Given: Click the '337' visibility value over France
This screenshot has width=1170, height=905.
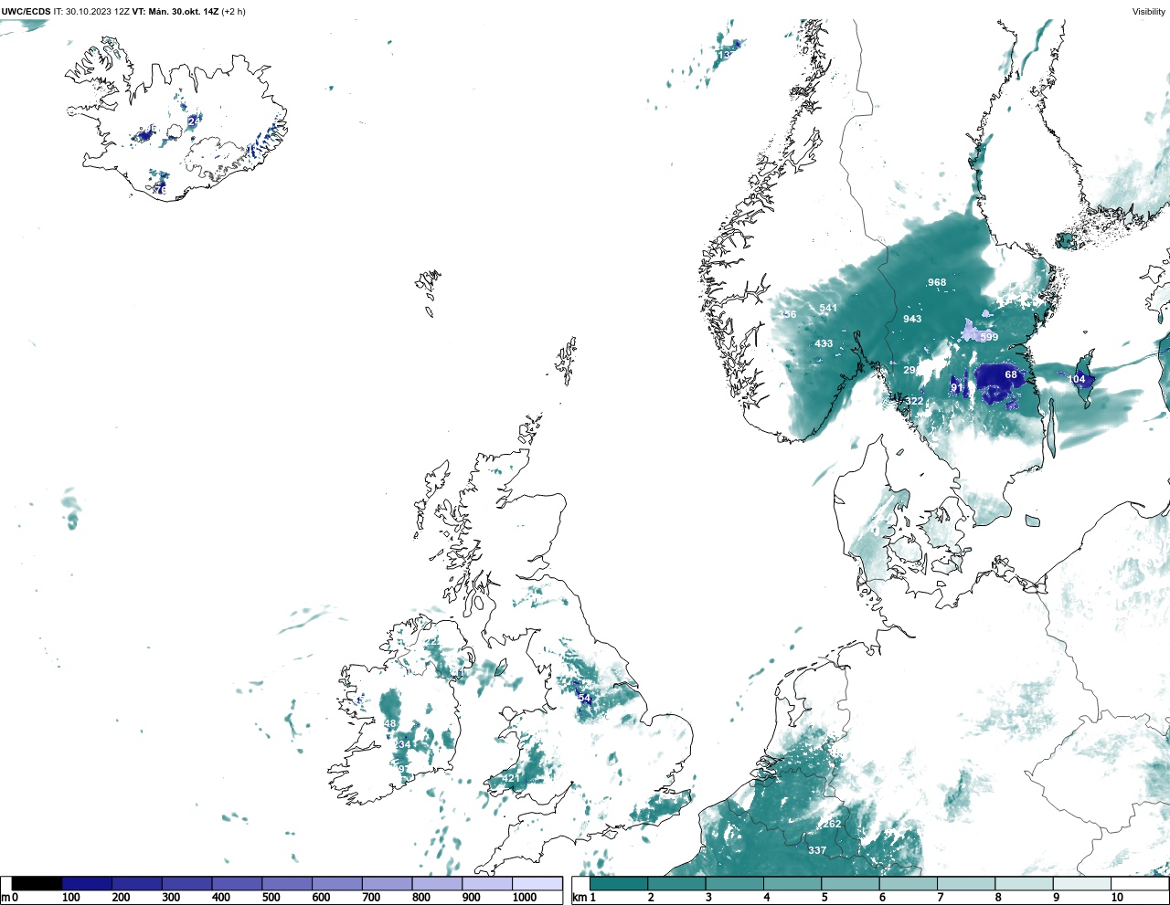Looking at the screenshot, I should coord(817,850).
